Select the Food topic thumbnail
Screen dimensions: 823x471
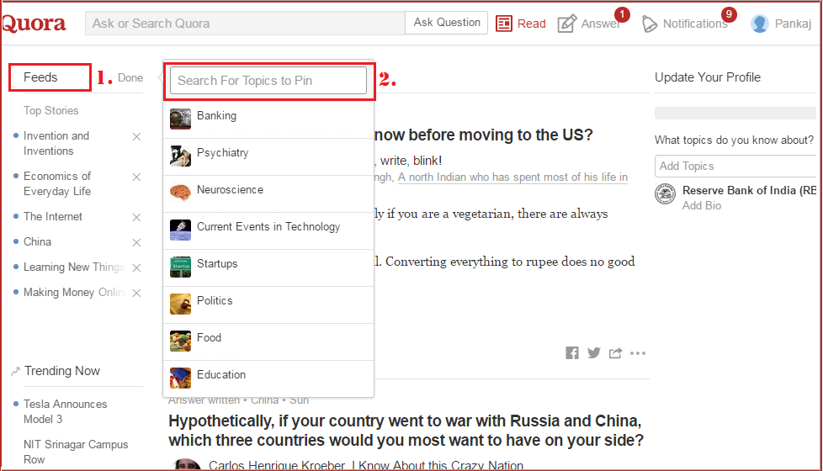click(x=180, y=341)
